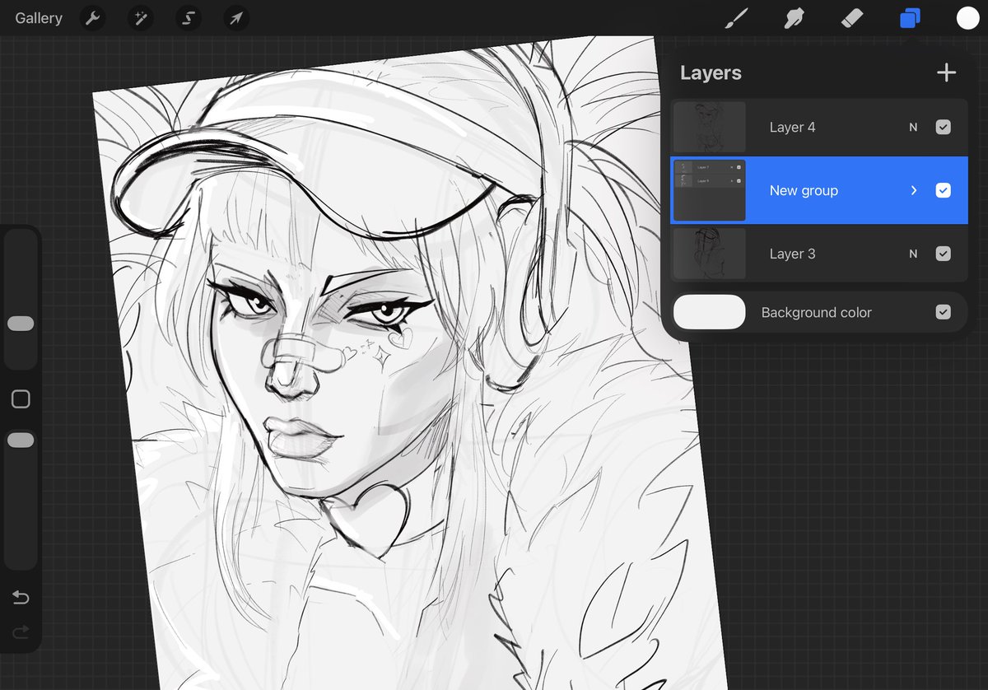Open the Selection tool

point(188,17)
